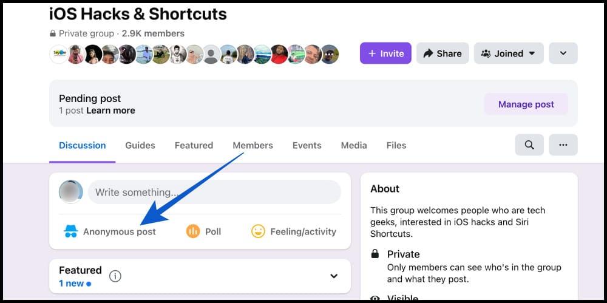Click the Share arrow button

(443, 53)
